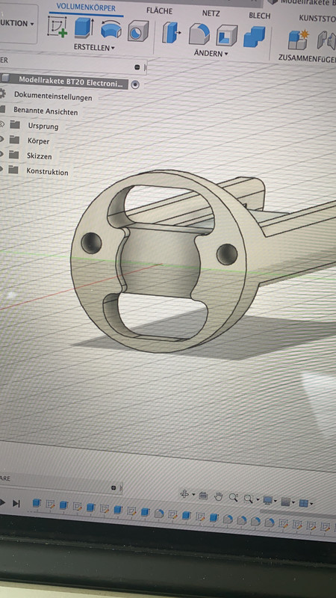Click the Zoom Window tool icon
Screen dimensions: 336x598
coord(249,499)
